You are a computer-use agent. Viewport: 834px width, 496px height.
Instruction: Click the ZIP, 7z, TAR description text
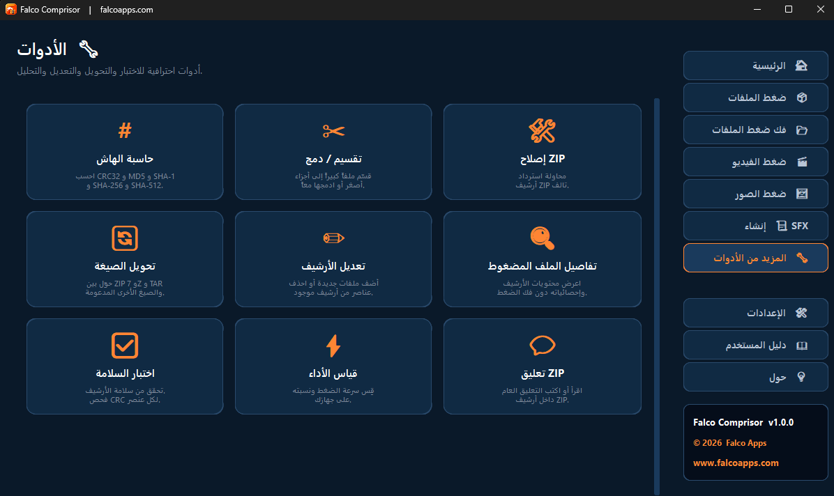[125, 288]
